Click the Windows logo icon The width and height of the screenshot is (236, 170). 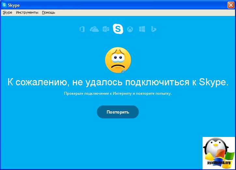[x=142, y=29]
